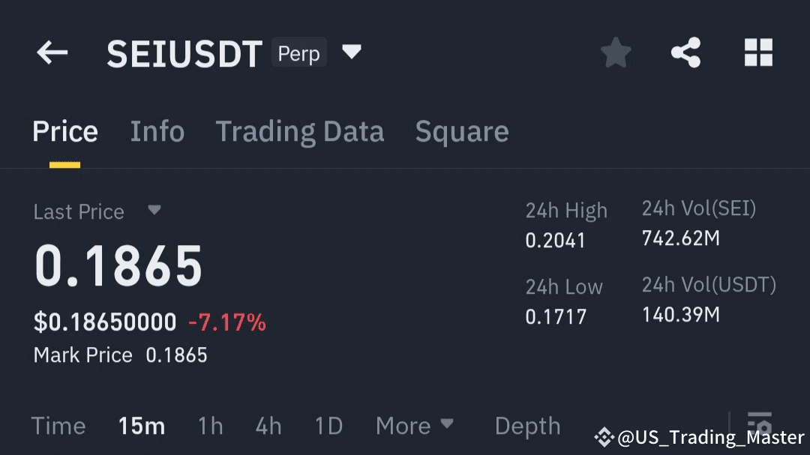
Task: Select the Info tab
Action: pyautogui.click(x=157, y=131)
